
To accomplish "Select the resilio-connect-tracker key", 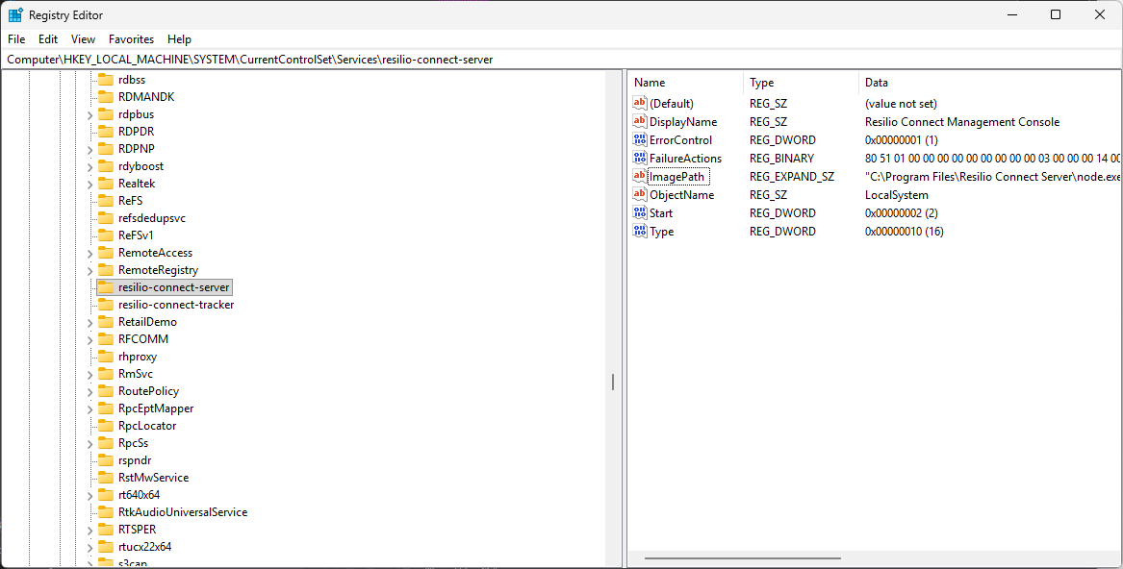I will tap(176, 305).
